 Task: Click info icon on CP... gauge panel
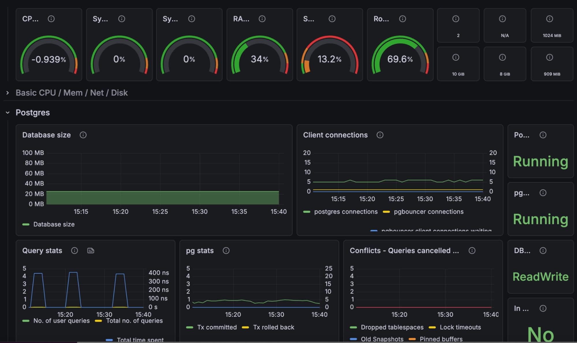(x=51, y=19)
